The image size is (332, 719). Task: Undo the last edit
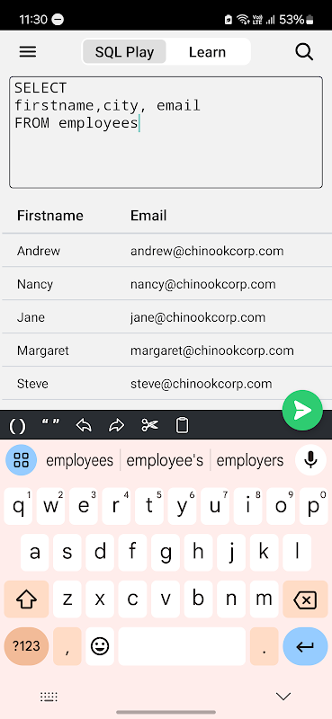[x=84, y=425]
